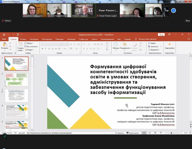Fit slide to current window icon
The width and height of the screenshot is (192, 149).
pyautogui.click(x=189, y=133)
